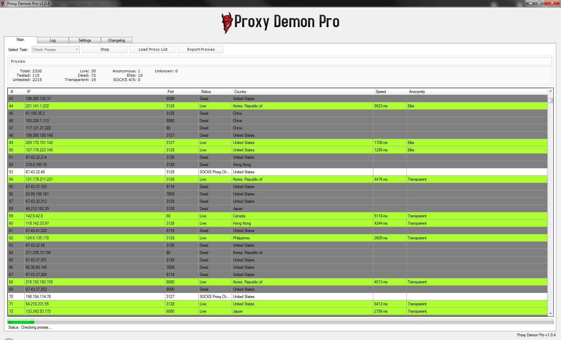Open the Log tab
This screenshot has height=340, width=561.
coord(53,40)
